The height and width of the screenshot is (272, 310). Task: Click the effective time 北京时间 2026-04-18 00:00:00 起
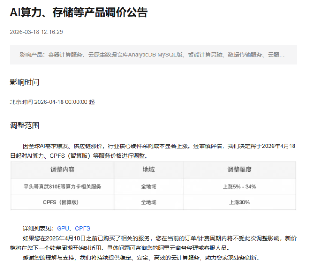pyautogui.click(x=53, y=102)
